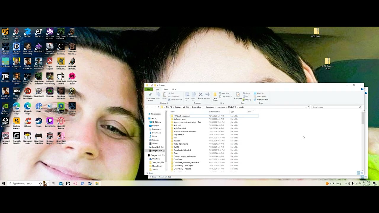Click Copy path in the ribbon
379x213 pixels.
[174, 96]
